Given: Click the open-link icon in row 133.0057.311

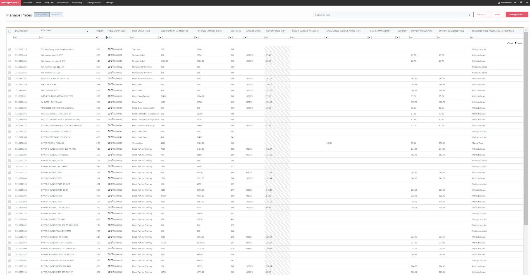Looking at the screenshot, I should (111, 96).
